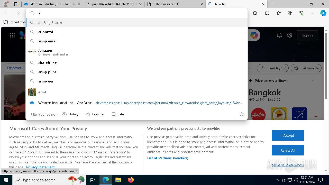Open the Extensions puzzle icon
329x185 pixels.
point(255,13)
